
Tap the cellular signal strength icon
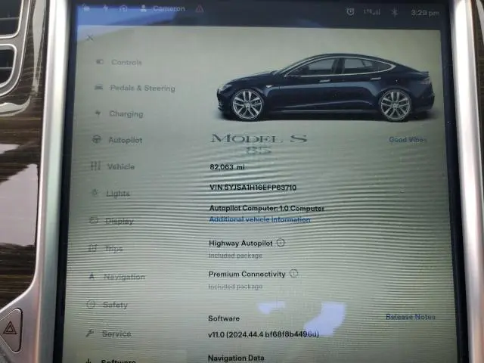coord(371,12)
